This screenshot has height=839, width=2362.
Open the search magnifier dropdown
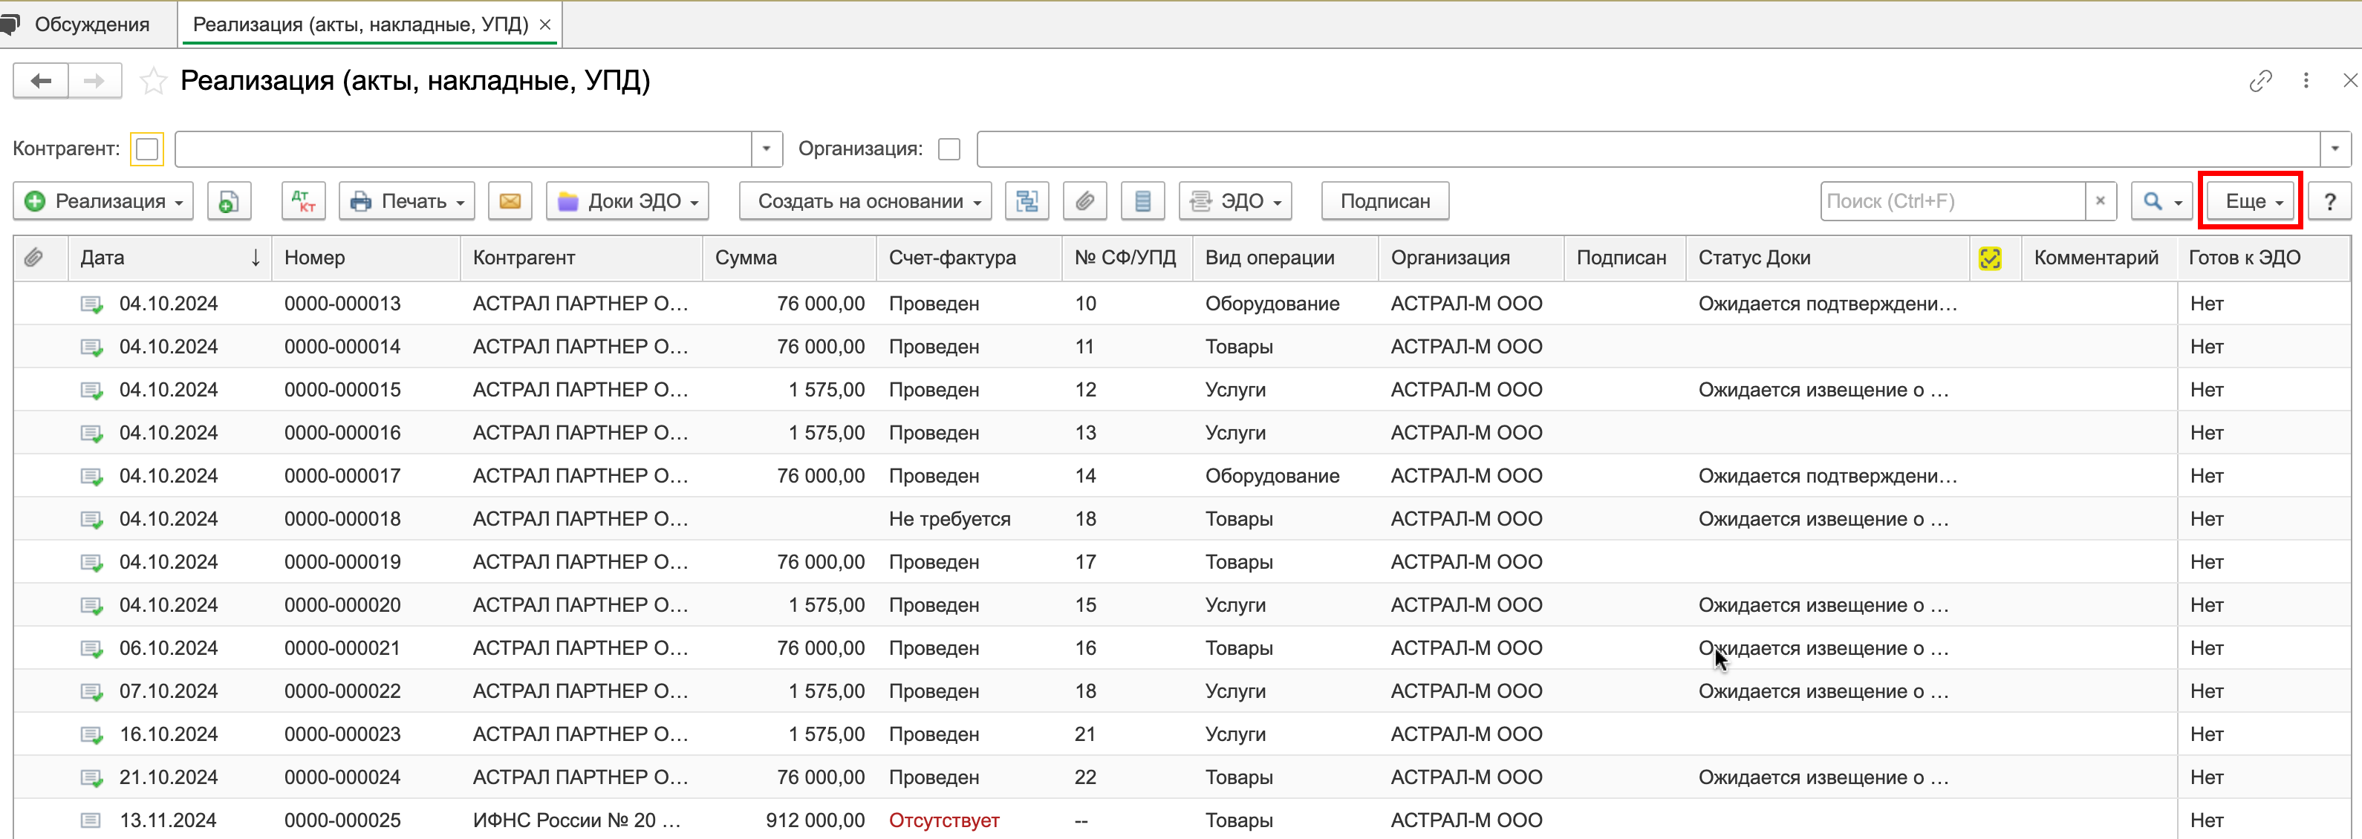pyautogui.click(x=2161, y=200)
